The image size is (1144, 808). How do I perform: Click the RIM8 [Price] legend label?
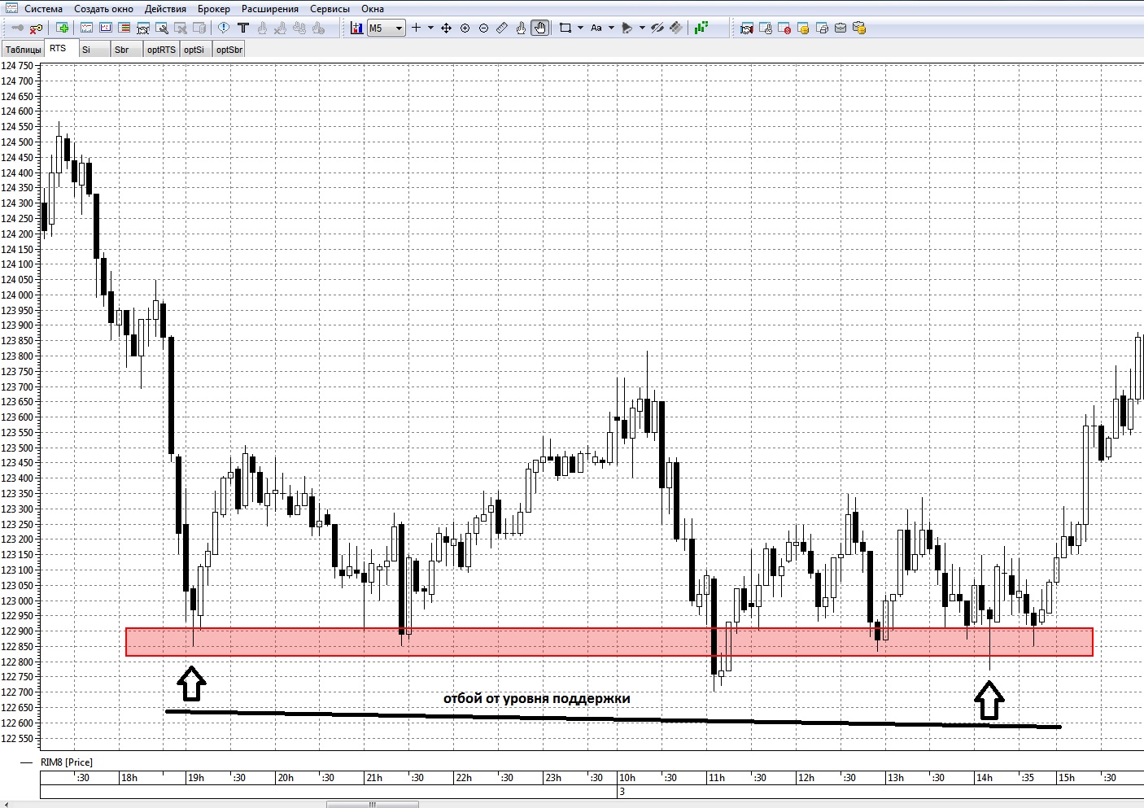[67, 762]
